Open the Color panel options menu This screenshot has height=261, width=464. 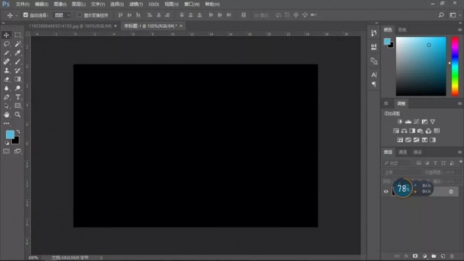tap(459, 30)
